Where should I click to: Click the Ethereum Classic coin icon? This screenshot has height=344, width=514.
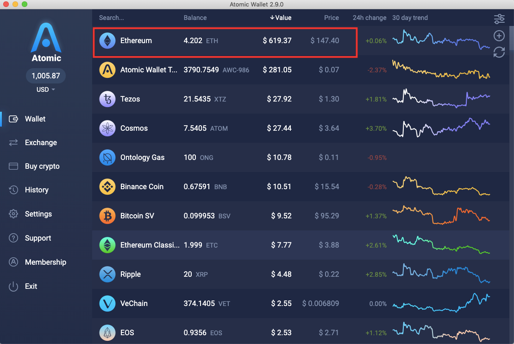point(107,245)
